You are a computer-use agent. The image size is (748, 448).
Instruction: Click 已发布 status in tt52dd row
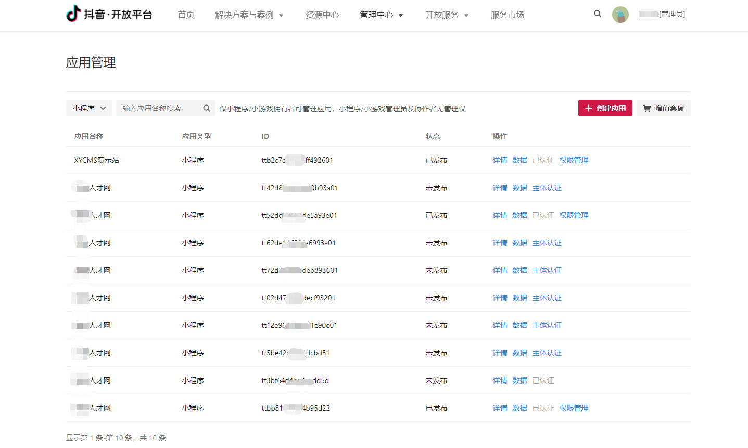point(436,215)
